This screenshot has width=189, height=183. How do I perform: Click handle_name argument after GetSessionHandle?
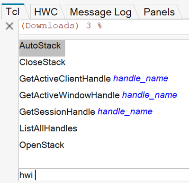[125, 111]
